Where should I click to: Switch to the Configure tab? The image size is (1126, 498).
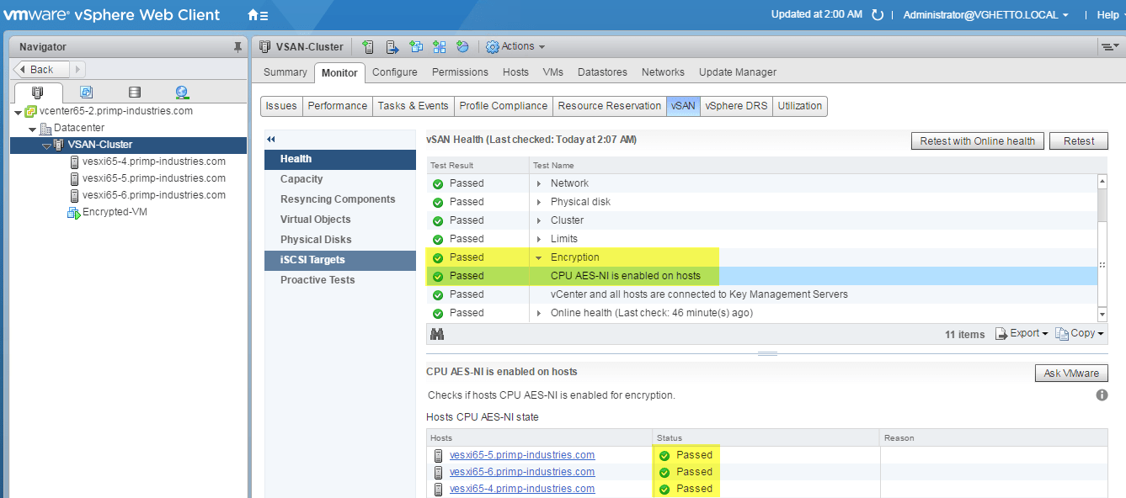(395, 72)
